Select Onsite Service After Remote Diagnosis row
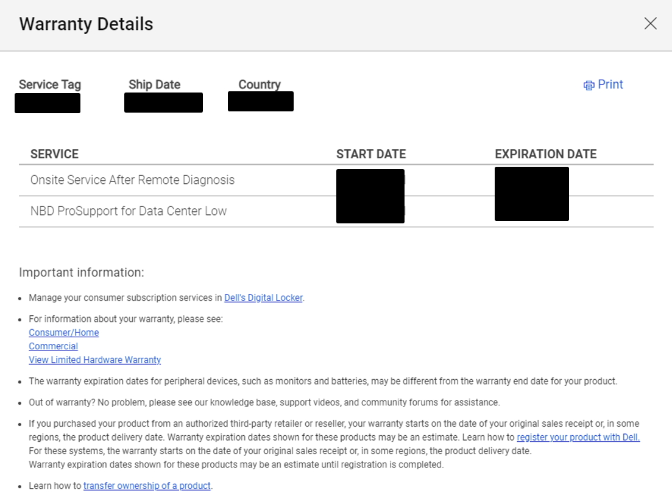The width and height of the screenshot is (672, 493). (132, 180)
